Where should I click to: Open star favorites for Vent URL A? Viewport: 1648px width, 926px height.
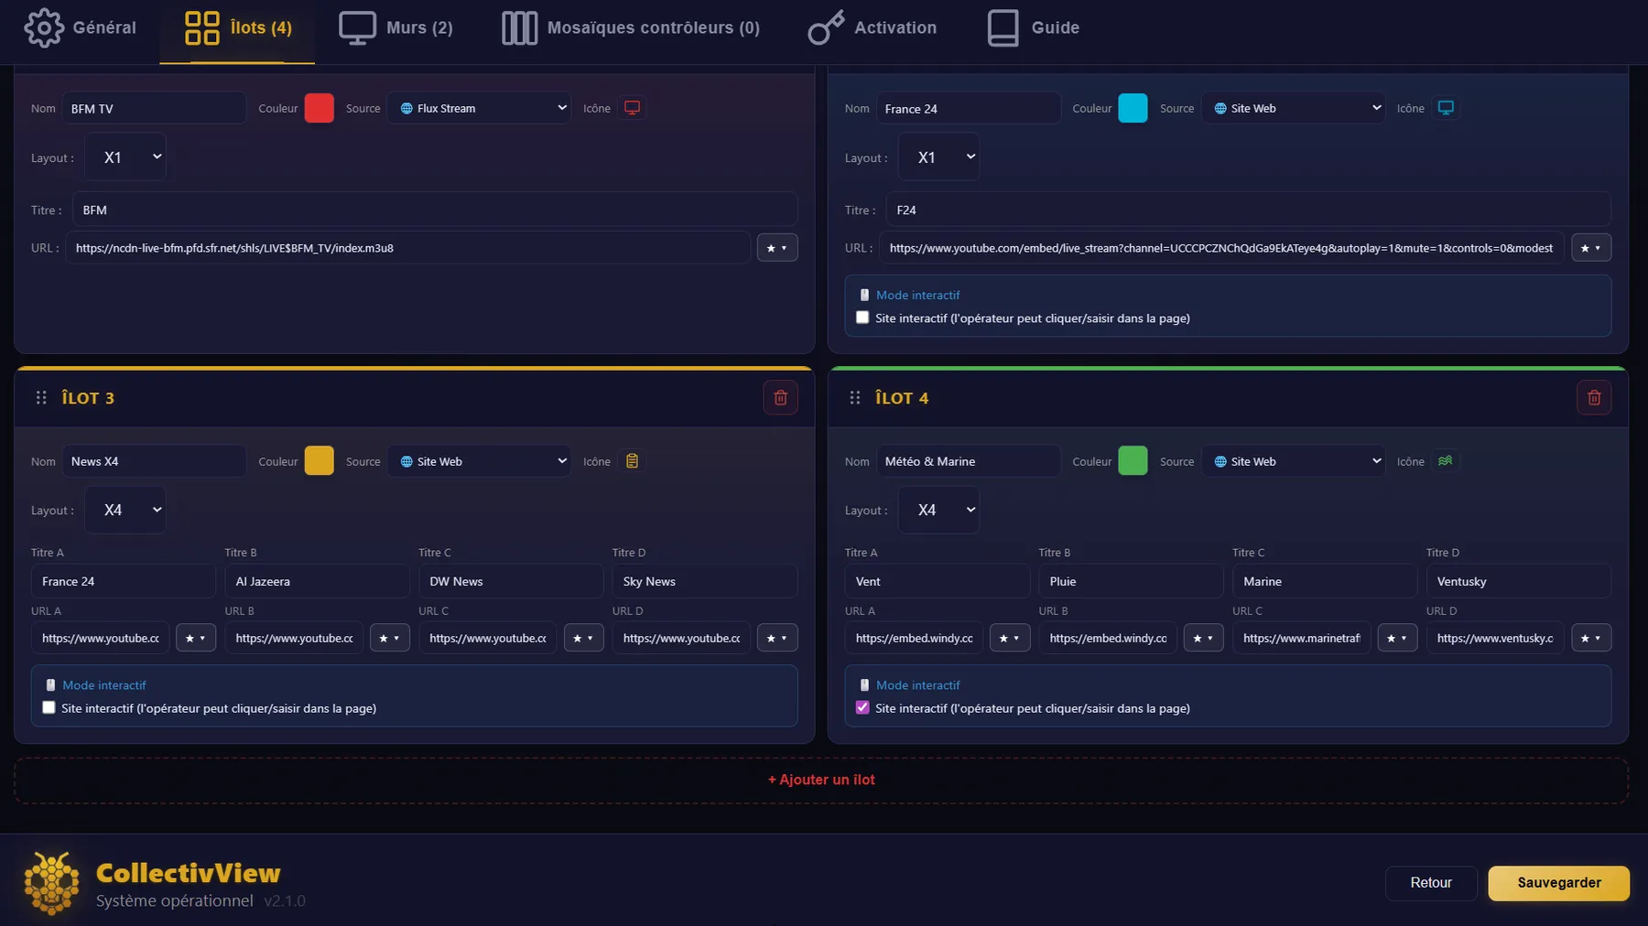[1010, 638]
